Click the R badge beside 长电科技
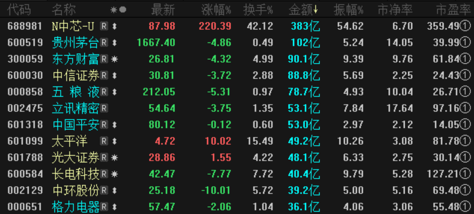This screenshot has height=214, width=474. tap(104, 174)
